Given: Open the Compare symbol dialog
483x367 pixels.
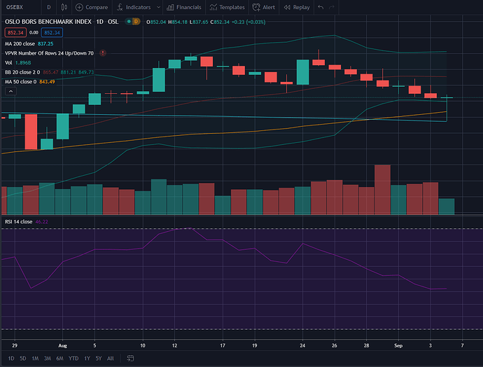Looking at the screenshot, I should (92, 7).
